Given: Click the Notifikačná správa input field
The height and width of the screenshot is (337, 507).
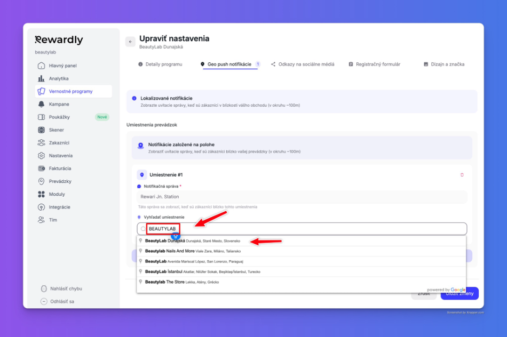Looking at the screenshot, I should tap(302, 197).
